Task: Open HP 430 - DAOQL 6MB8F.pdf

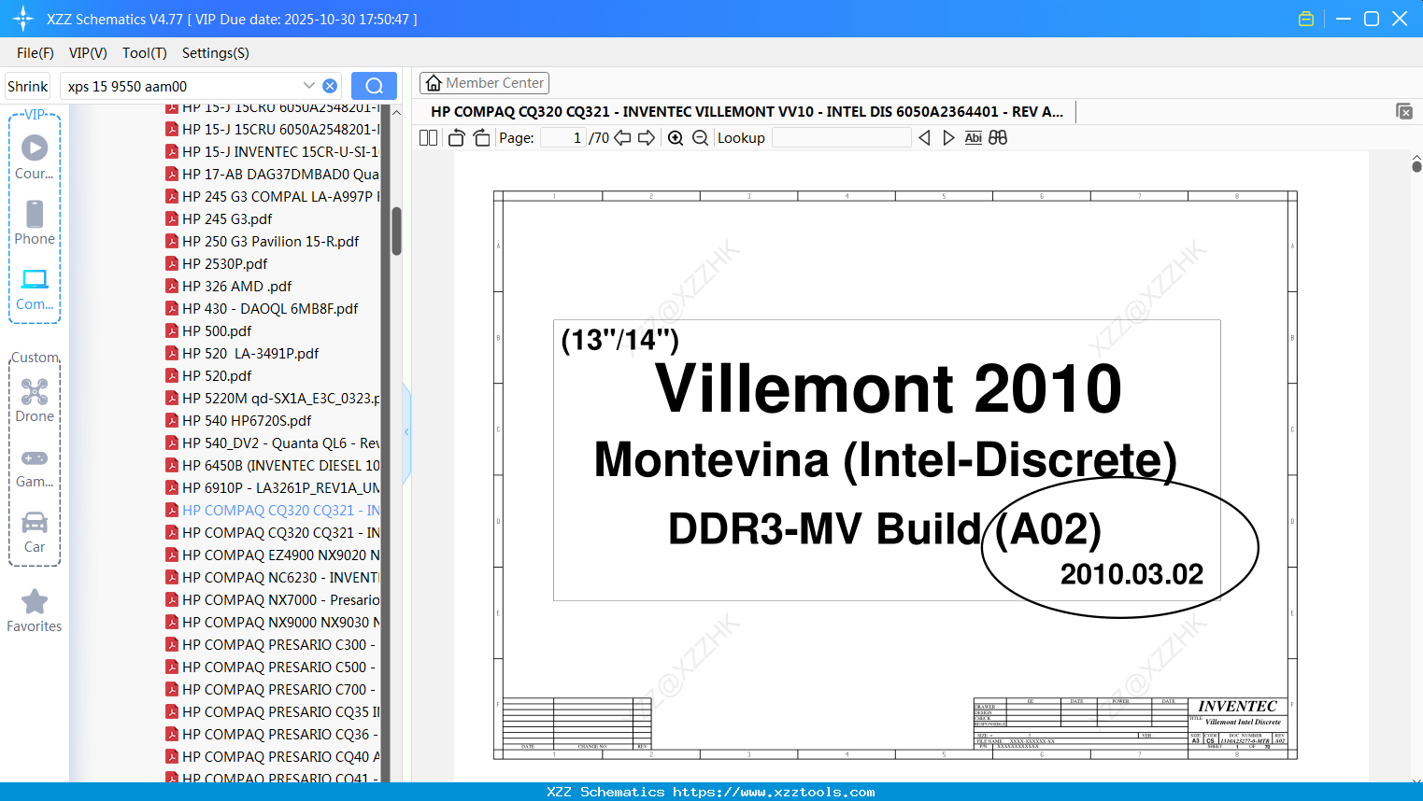Action: pyautogui.click(x=262, y=308)
